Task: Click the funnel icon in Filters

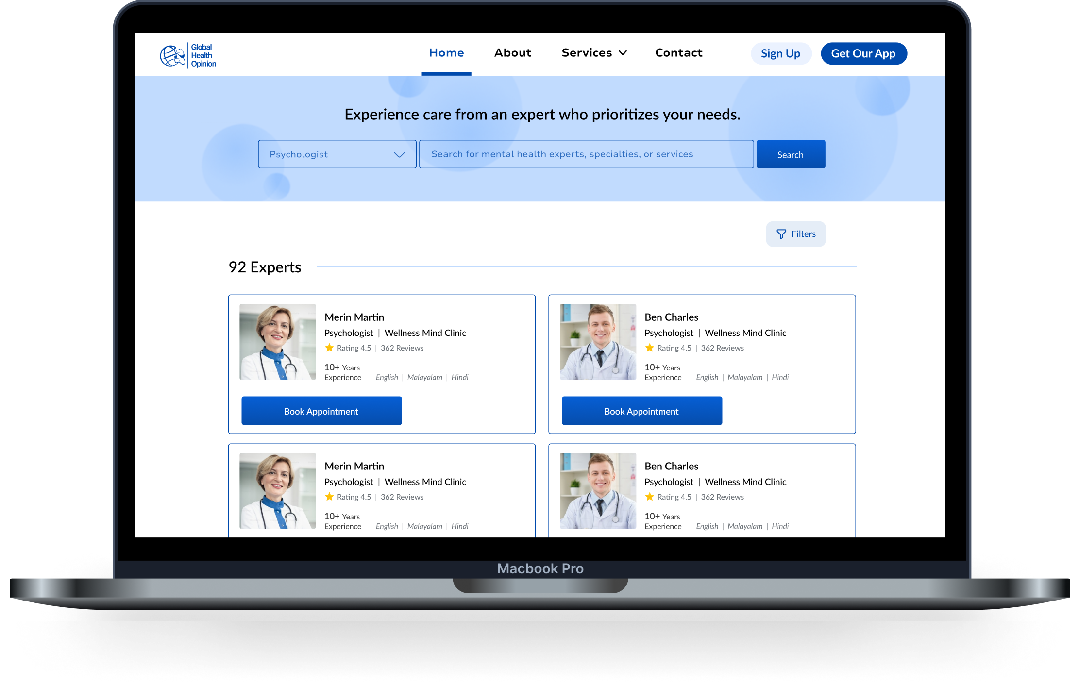Action: pos(781,234)
